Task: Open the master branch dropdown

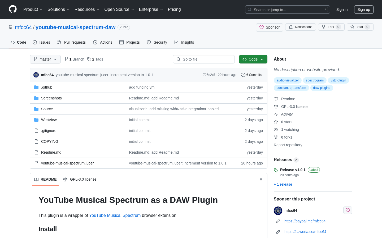Action: 45,59
